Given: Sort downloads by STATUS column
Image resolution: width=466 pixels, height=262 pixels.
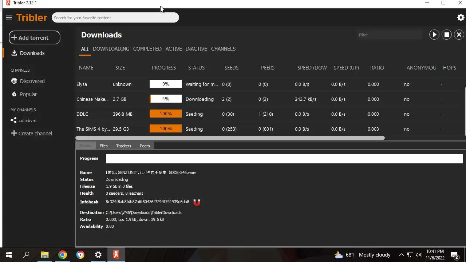Looking at the screenshot, I should (196, 68).
